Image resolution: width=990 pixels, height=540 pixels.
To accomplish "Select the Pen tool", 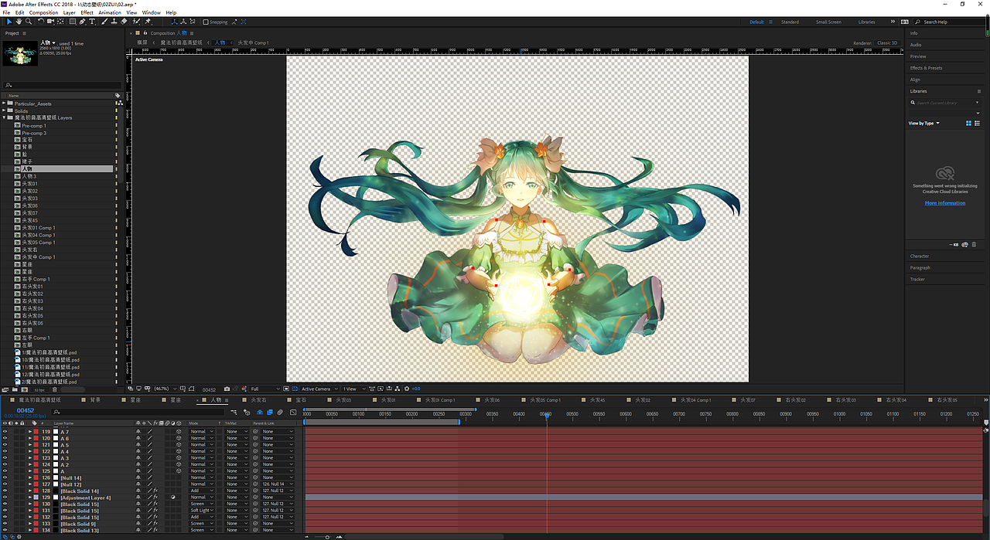I will click(82, 22).
